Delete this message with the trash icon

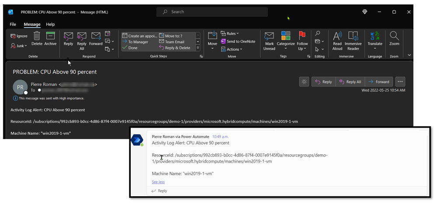(37, 39)
